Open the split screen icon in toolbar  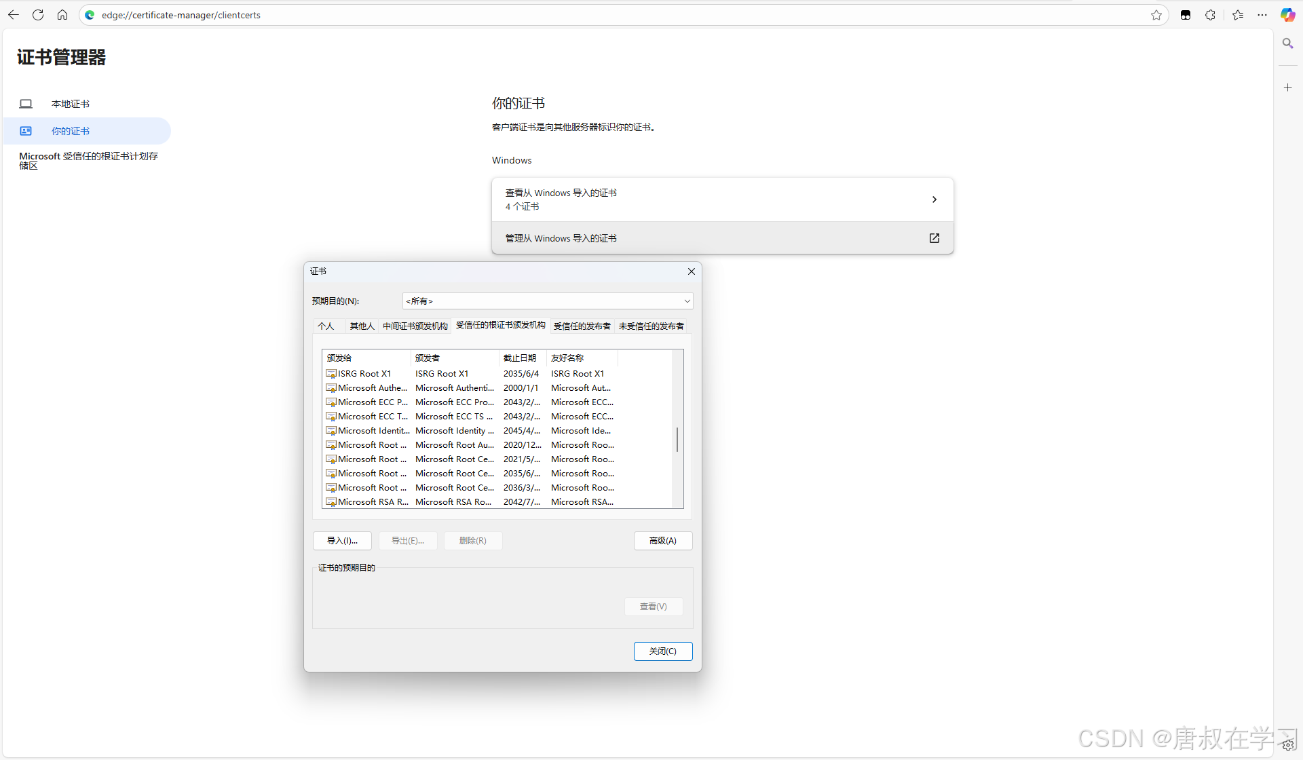[1186, 15]
